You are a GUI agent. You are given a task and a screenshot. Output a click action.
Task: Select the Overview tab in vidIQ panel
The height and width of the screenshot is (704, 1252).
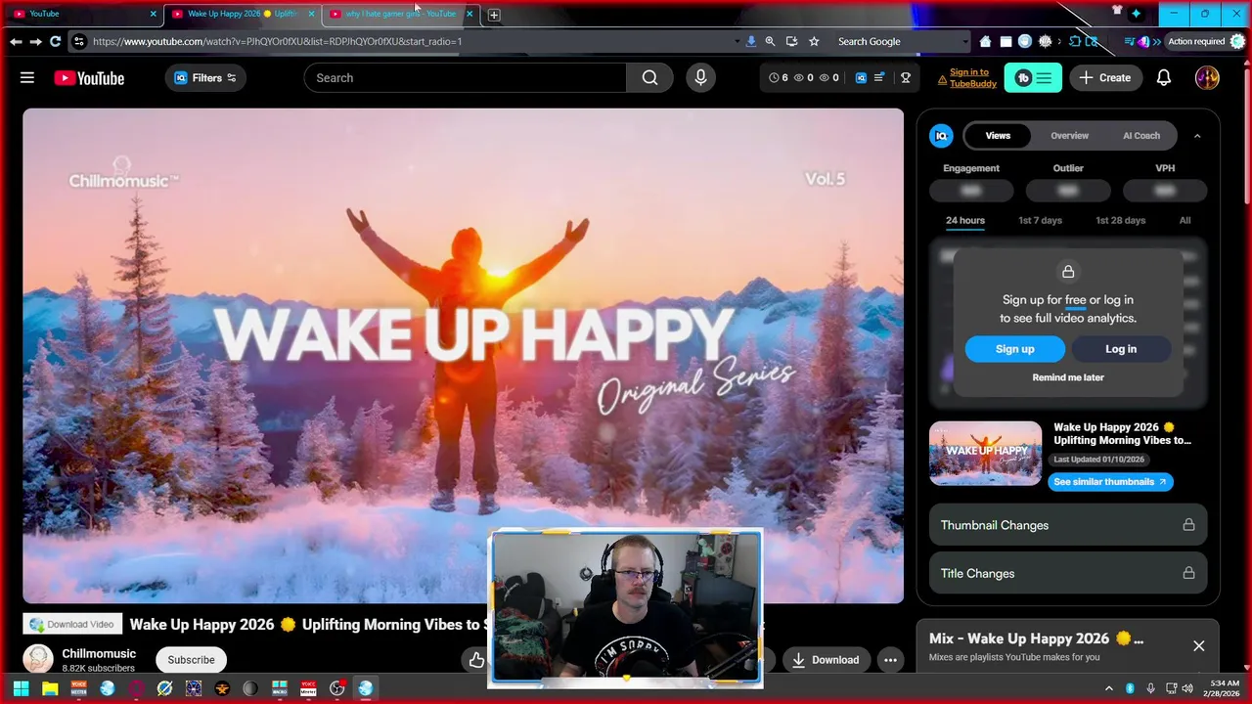(1069, 136)
